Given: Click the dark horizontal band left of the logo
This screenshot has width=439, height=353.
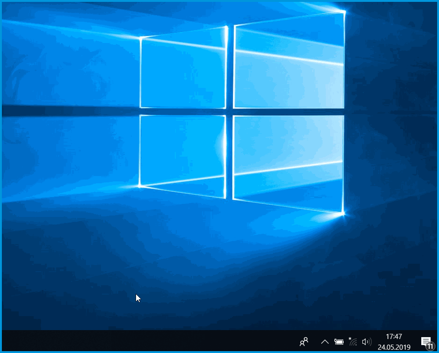Looking at the screenshot, I should click(70, 111).
